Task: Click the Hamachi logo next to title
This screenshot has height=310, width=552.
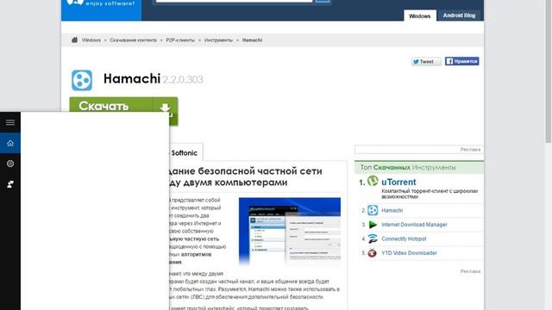Action: (82, 80)
